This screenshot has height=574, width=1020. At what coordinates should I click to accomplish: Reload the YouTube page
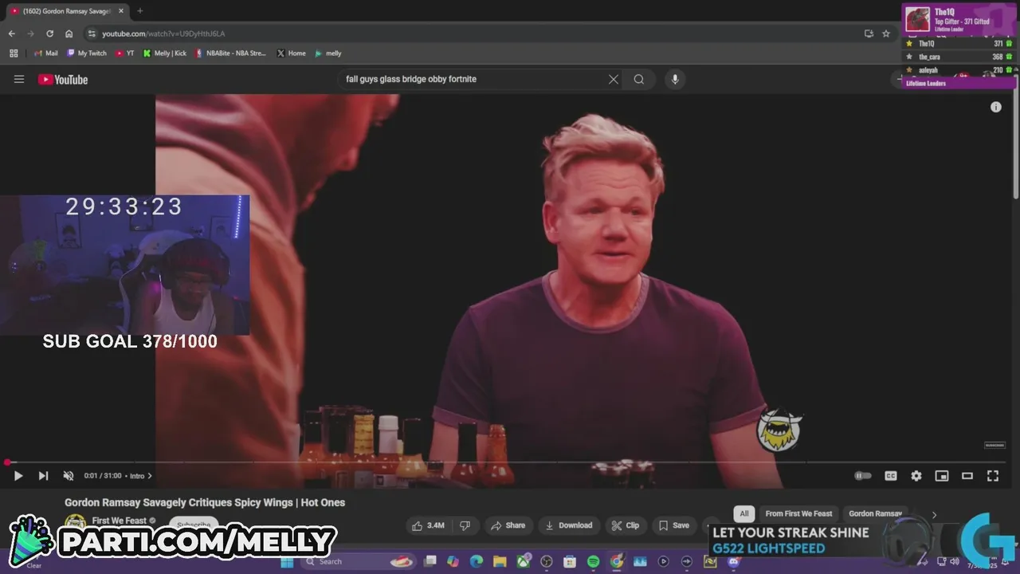click(x=49, y=33)
